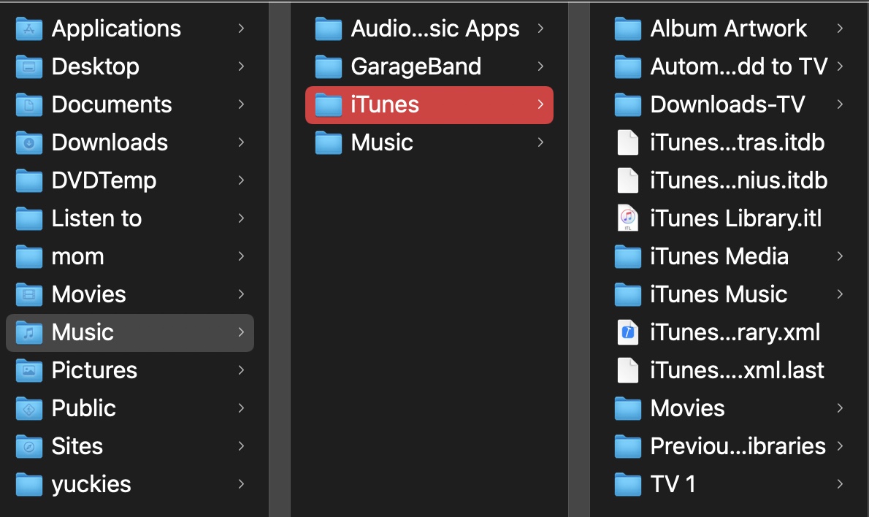Expand the GarageBand folder chevron

pyautogui.click(x=540, y=66)
